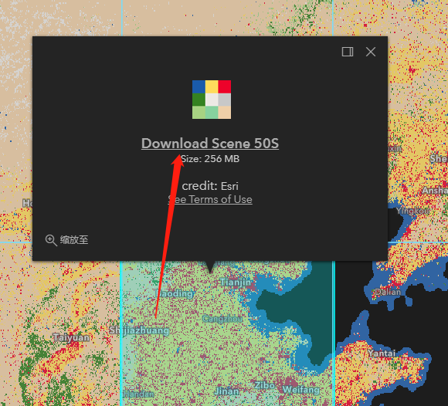This screenshot has width=448, height=406.
Task: Click the Jinan city label
Action: pos(226,391)
